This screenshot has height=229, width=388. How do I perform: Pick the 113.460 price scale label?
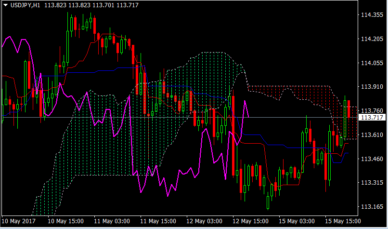coord(371,159)
